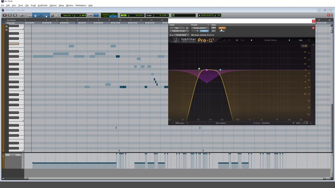The width and height of the screenshot is (335, 188).
Task: Open the Edit menu
Action: coord(8,5)
